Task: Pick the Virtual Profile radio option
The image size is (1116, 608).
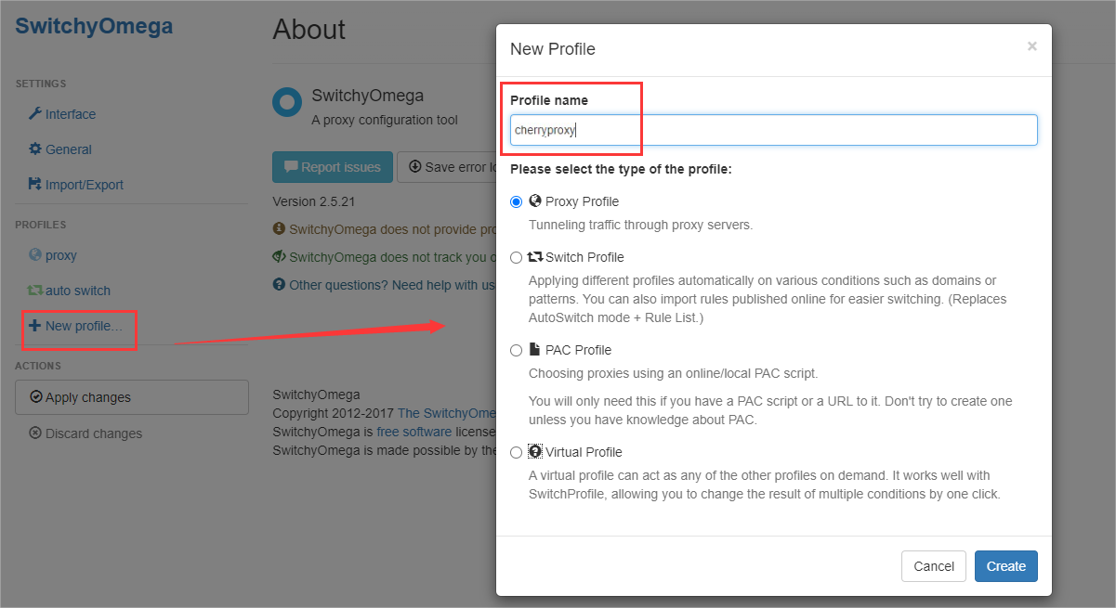Action: coord(517,452)
